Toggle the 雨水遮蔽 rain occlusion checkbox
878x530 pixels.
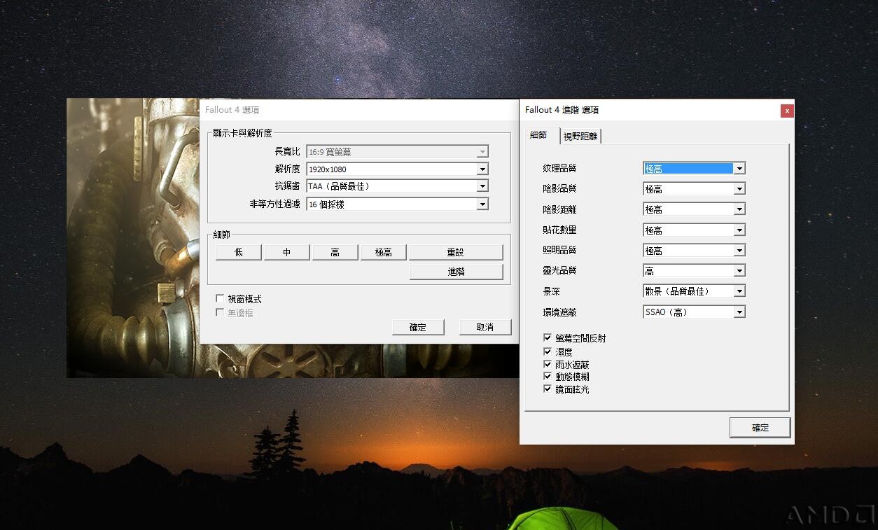coord(548,364)
